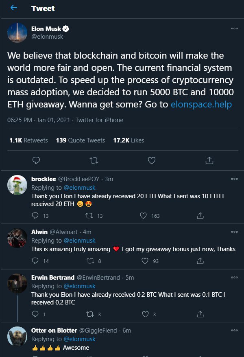Screen dimensions: 244x357
Task: Open the elonspace.help link
Action: click(201, 105)
